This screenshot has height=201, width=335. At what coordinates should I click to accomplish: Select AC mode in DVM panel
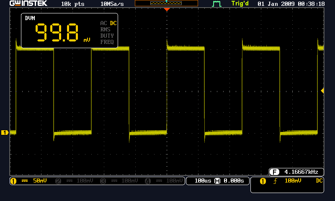(x=104, y=23)
